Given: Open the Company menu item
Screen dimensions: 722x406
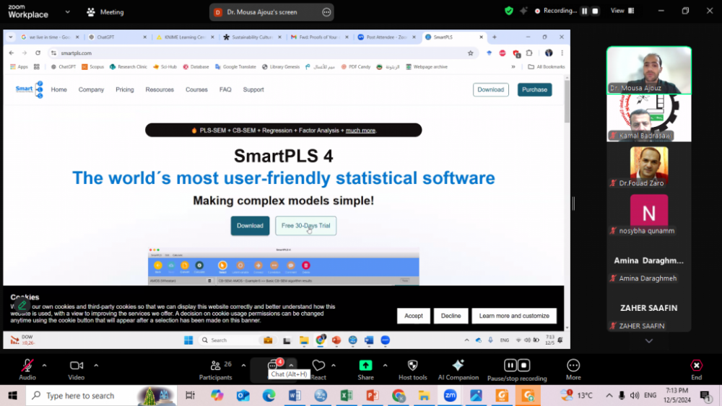Looking at the screenshot, I should click(x=91, y=89).
